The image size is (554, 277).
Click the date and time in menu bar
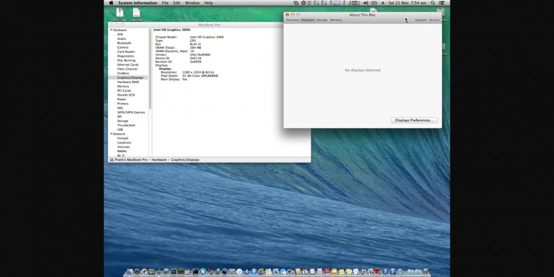click(407, 3)
